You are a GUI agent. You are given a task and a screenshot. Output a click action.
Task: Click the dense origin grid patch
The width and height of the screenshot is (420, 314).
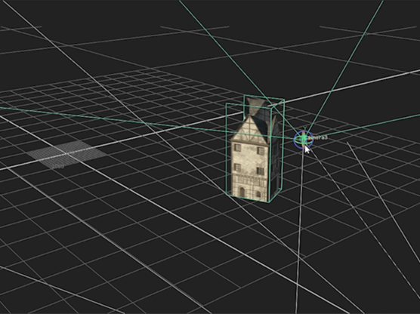66,154
